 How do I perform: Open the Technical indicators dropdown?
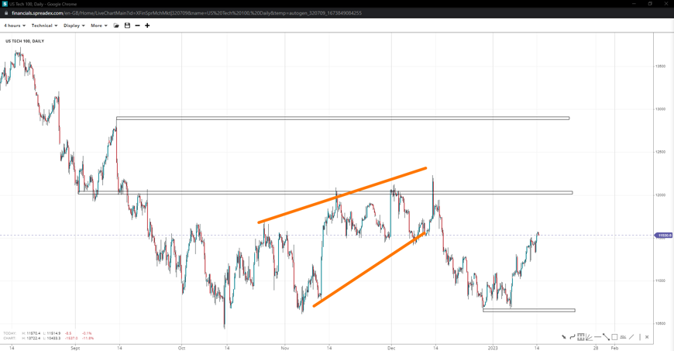point(44,26)
